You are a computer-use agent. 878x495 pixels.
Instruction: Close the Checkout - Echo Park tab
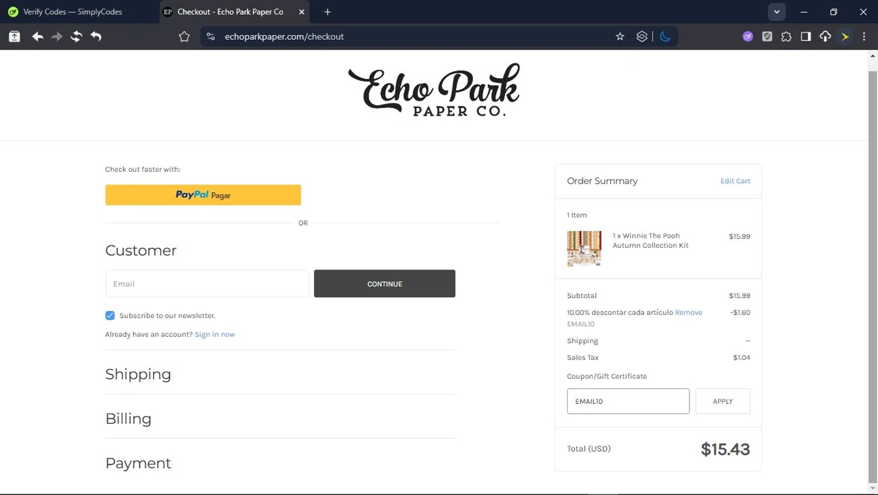tap(301, 12)
